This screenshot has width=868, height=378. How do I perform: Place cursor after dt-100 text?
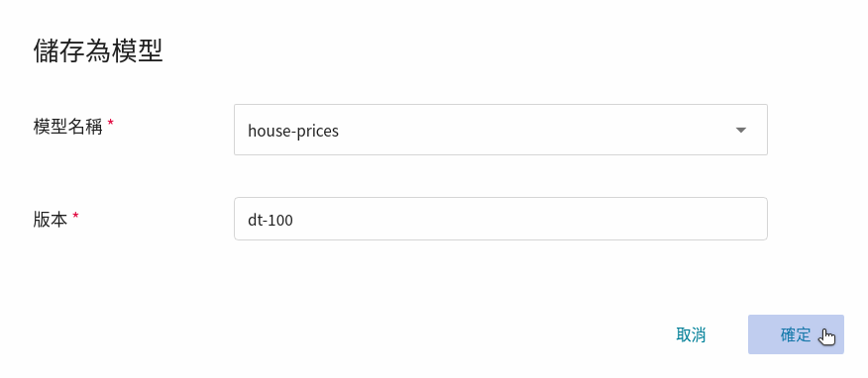tap(293, 221)
